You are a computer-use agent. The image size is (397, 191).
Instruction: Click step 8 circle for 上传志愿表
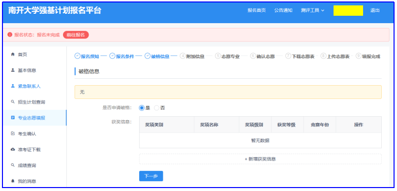pyautogui.click(x=323, y=56)
